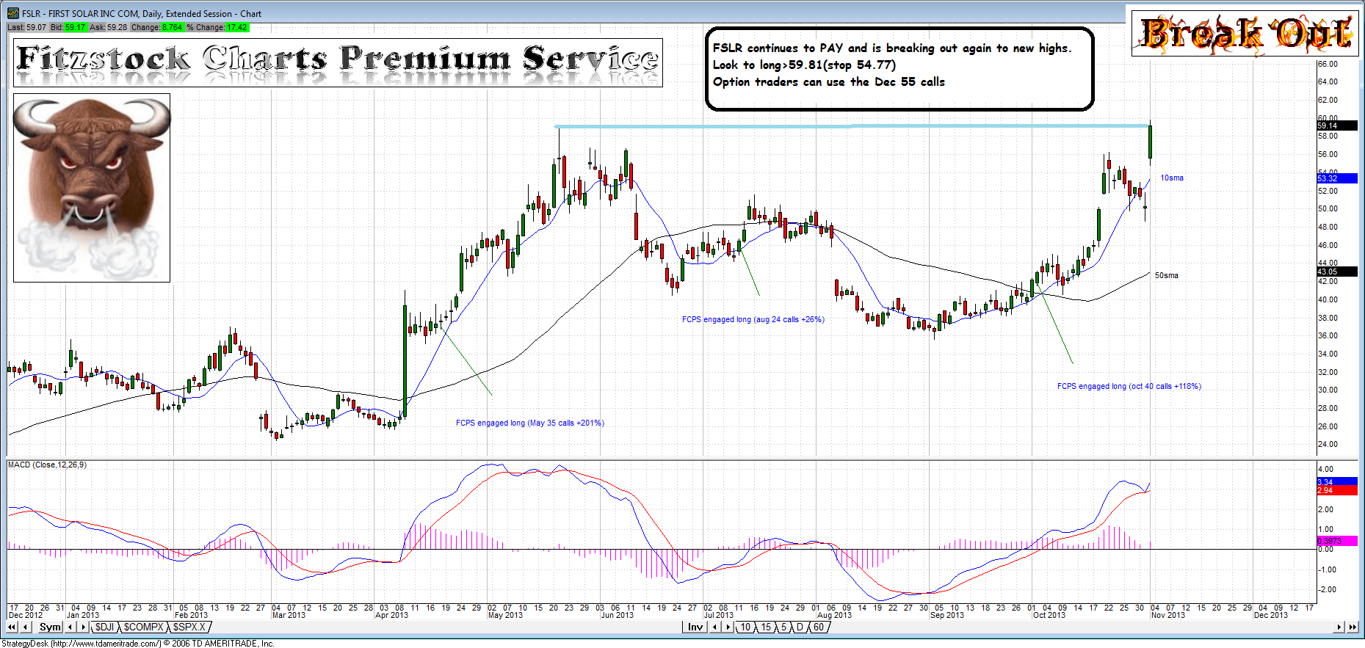Click the MACD (Close,12,26,9) indicator label

[47, 465]
